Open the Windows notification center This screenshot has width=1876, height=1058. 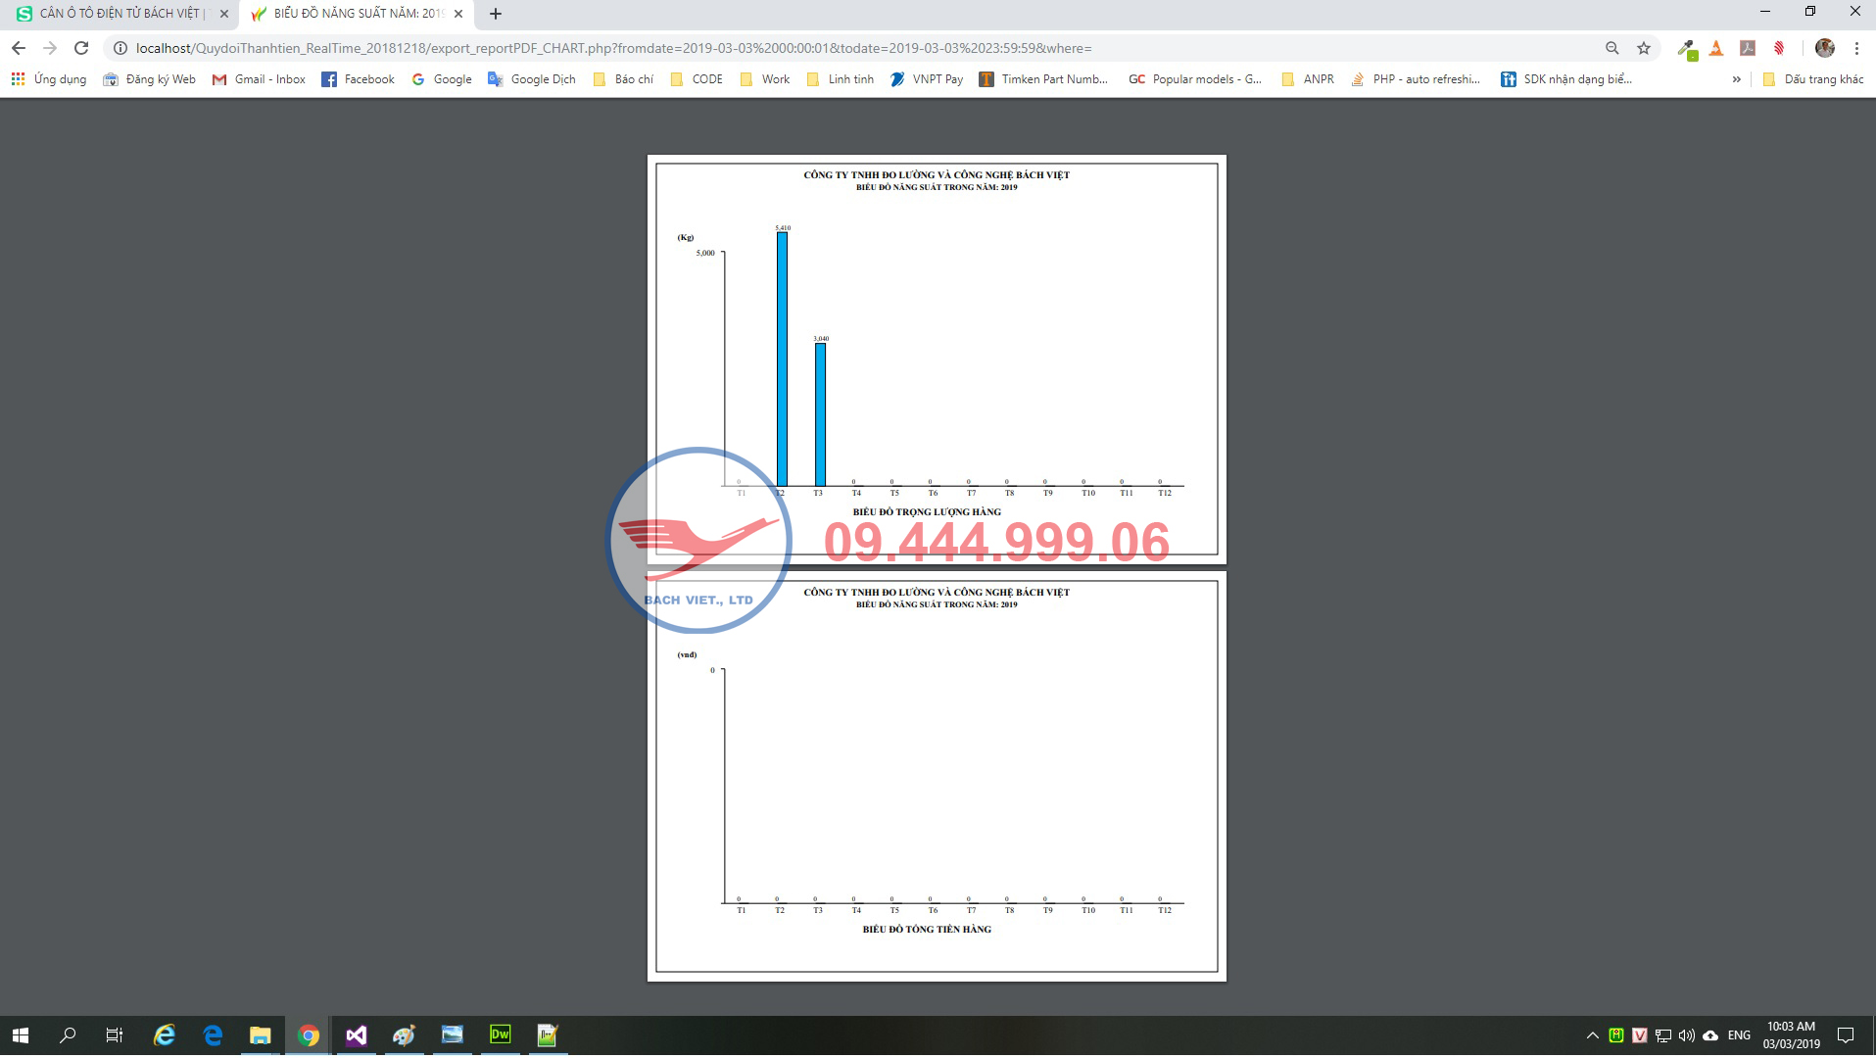(x=1846, y=1035)
